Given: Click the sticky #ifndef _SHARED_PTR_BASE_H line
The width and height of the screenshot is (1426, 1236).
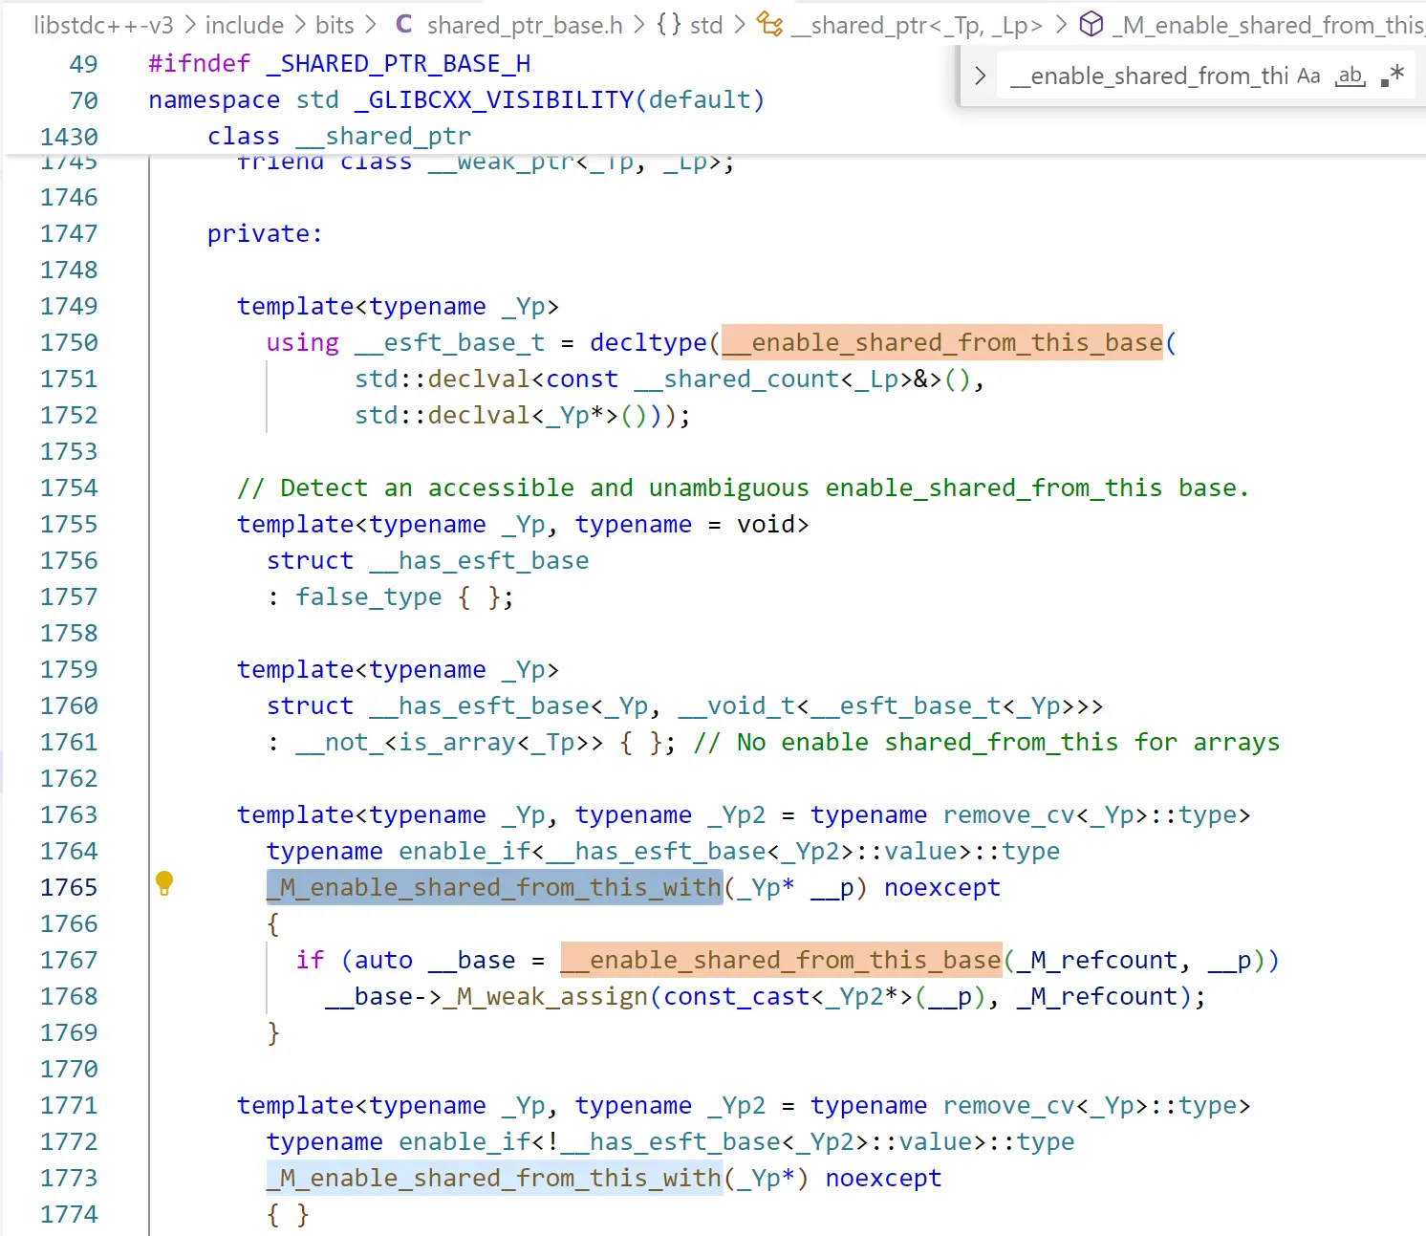Looking at the screenshot, I should click(339, 64).
